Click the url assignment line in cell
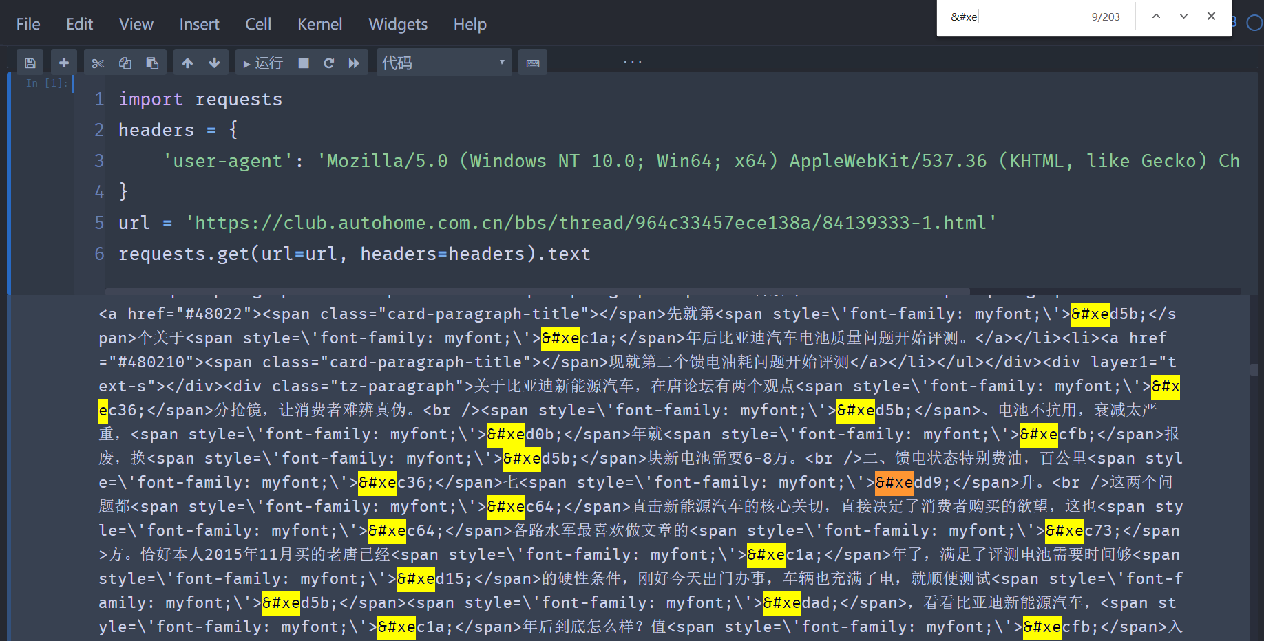Viewport: 1264px width, 641px height. [558, 223]
